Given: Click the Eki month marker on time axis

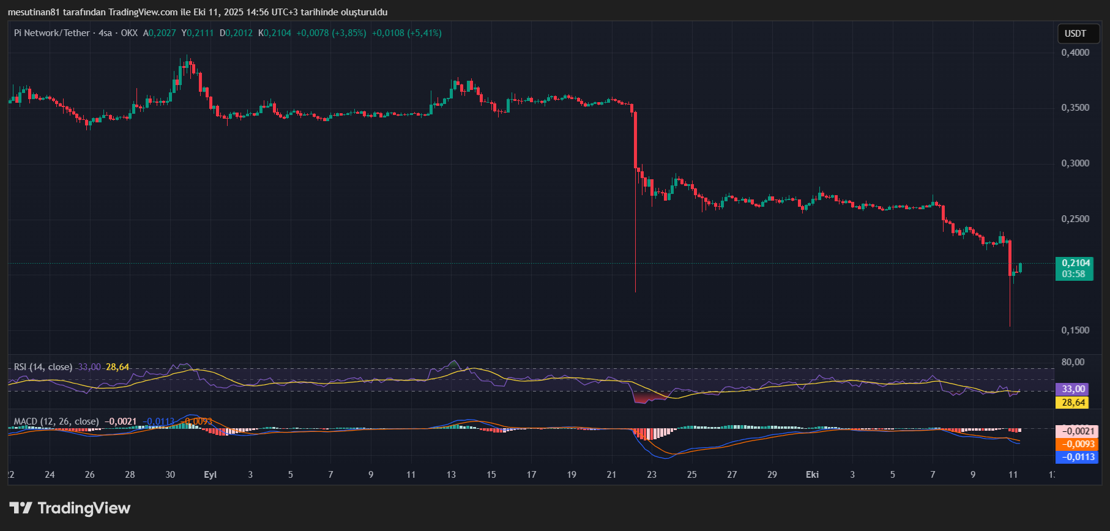Looking at the screenshot, I should [x=812, y=475].
